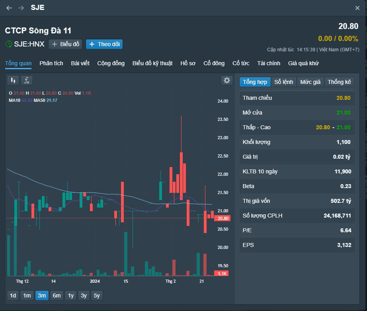The width and height of the screenshot is (367, 311).
Task: Click the Giá trị value 0.02 tỷ
Action: point(342,157)
